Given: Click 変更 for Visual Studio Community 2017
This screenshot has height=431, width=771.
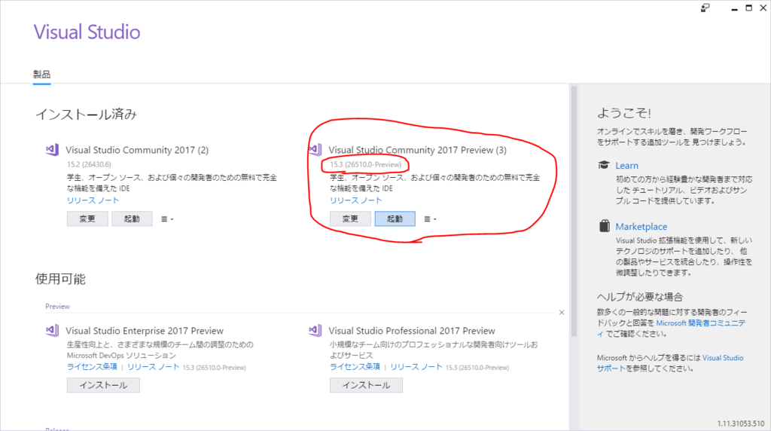Looking at the screenshot, I should [x=87, y=219].
